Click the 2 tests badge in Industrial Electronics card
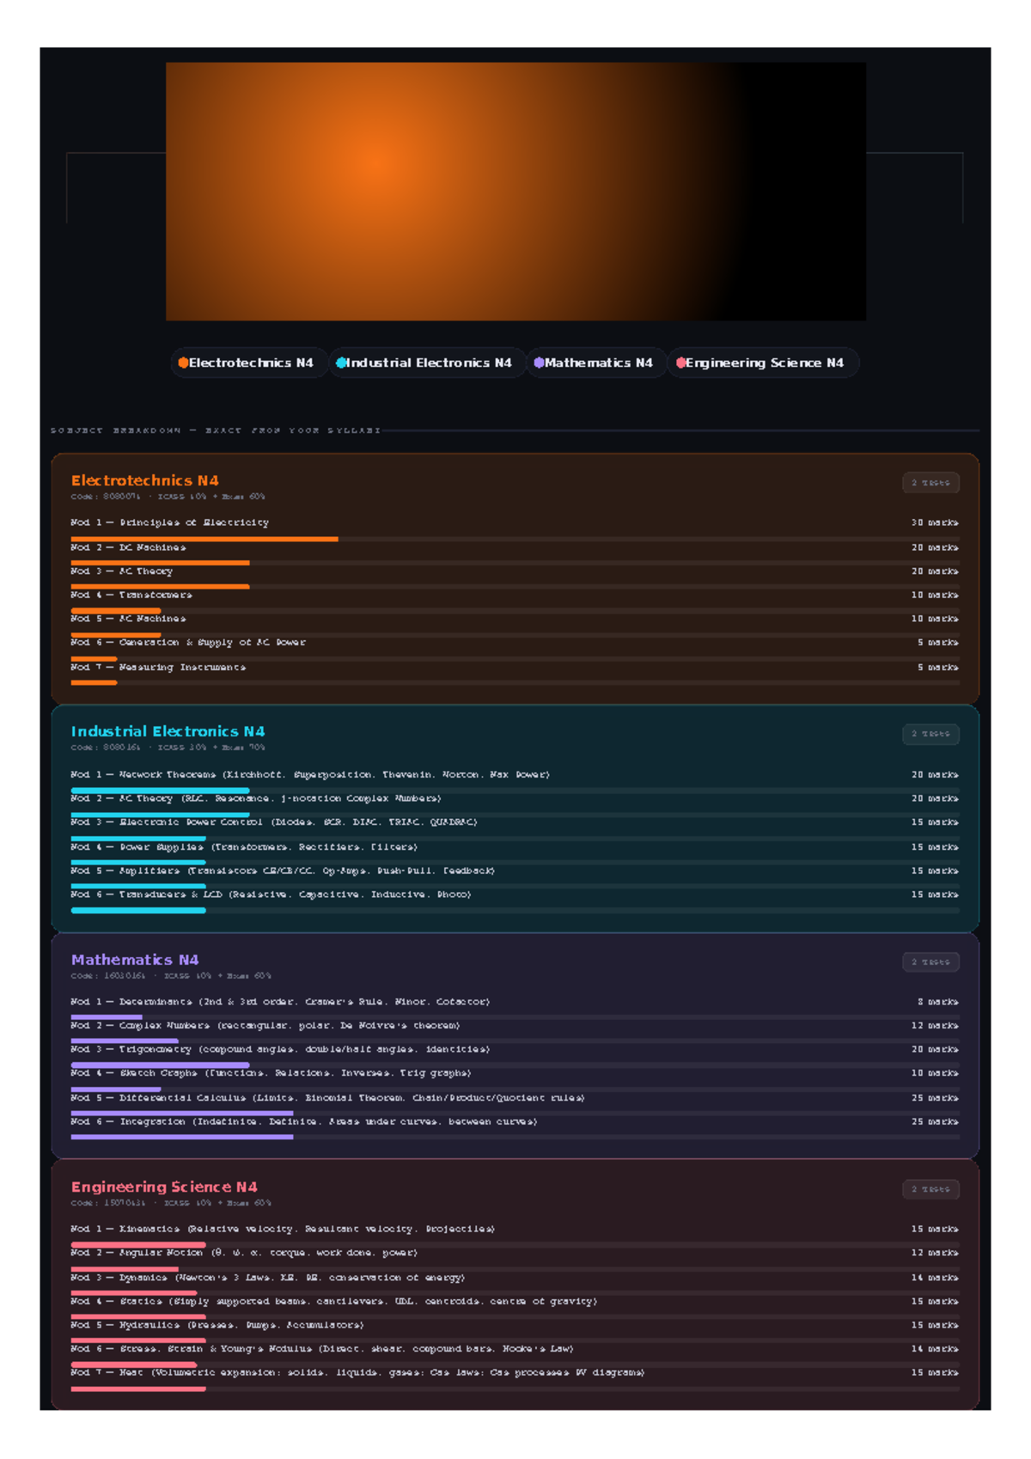This screenshot has height=1459, width=1031. click(930, 734)
